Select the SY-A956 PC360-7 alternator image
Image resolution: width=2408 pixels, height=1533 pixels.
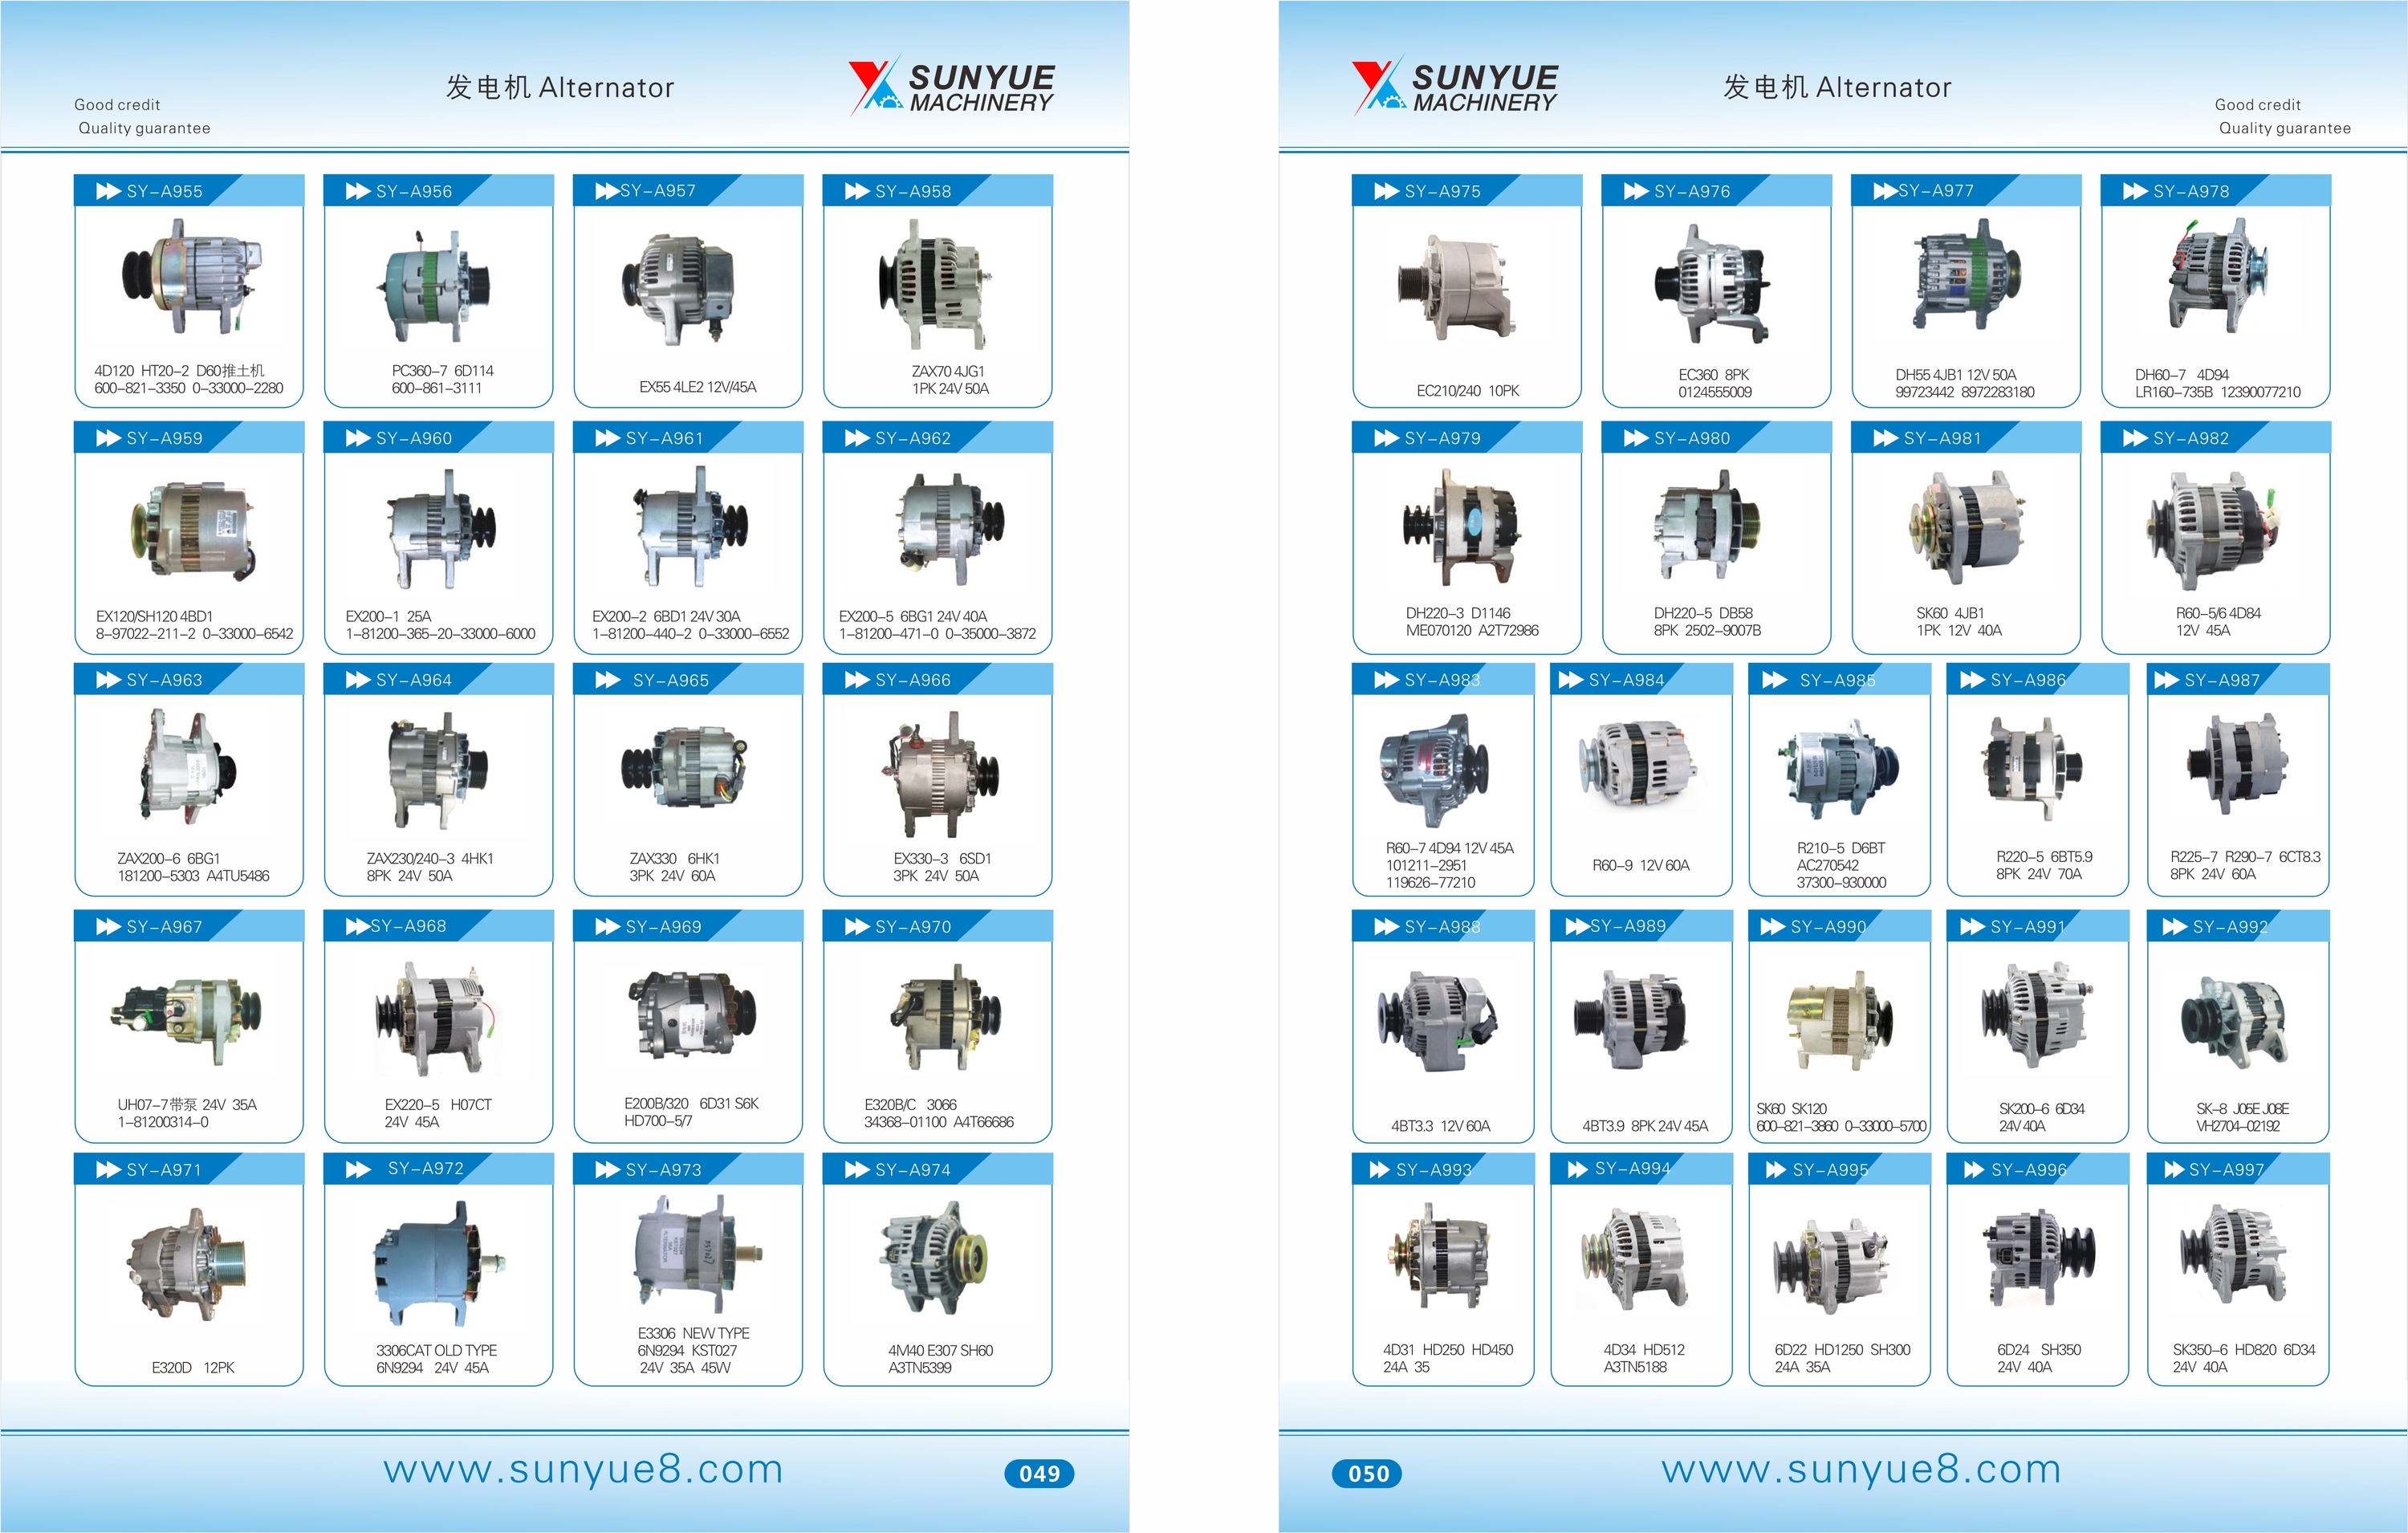[433, 285]
